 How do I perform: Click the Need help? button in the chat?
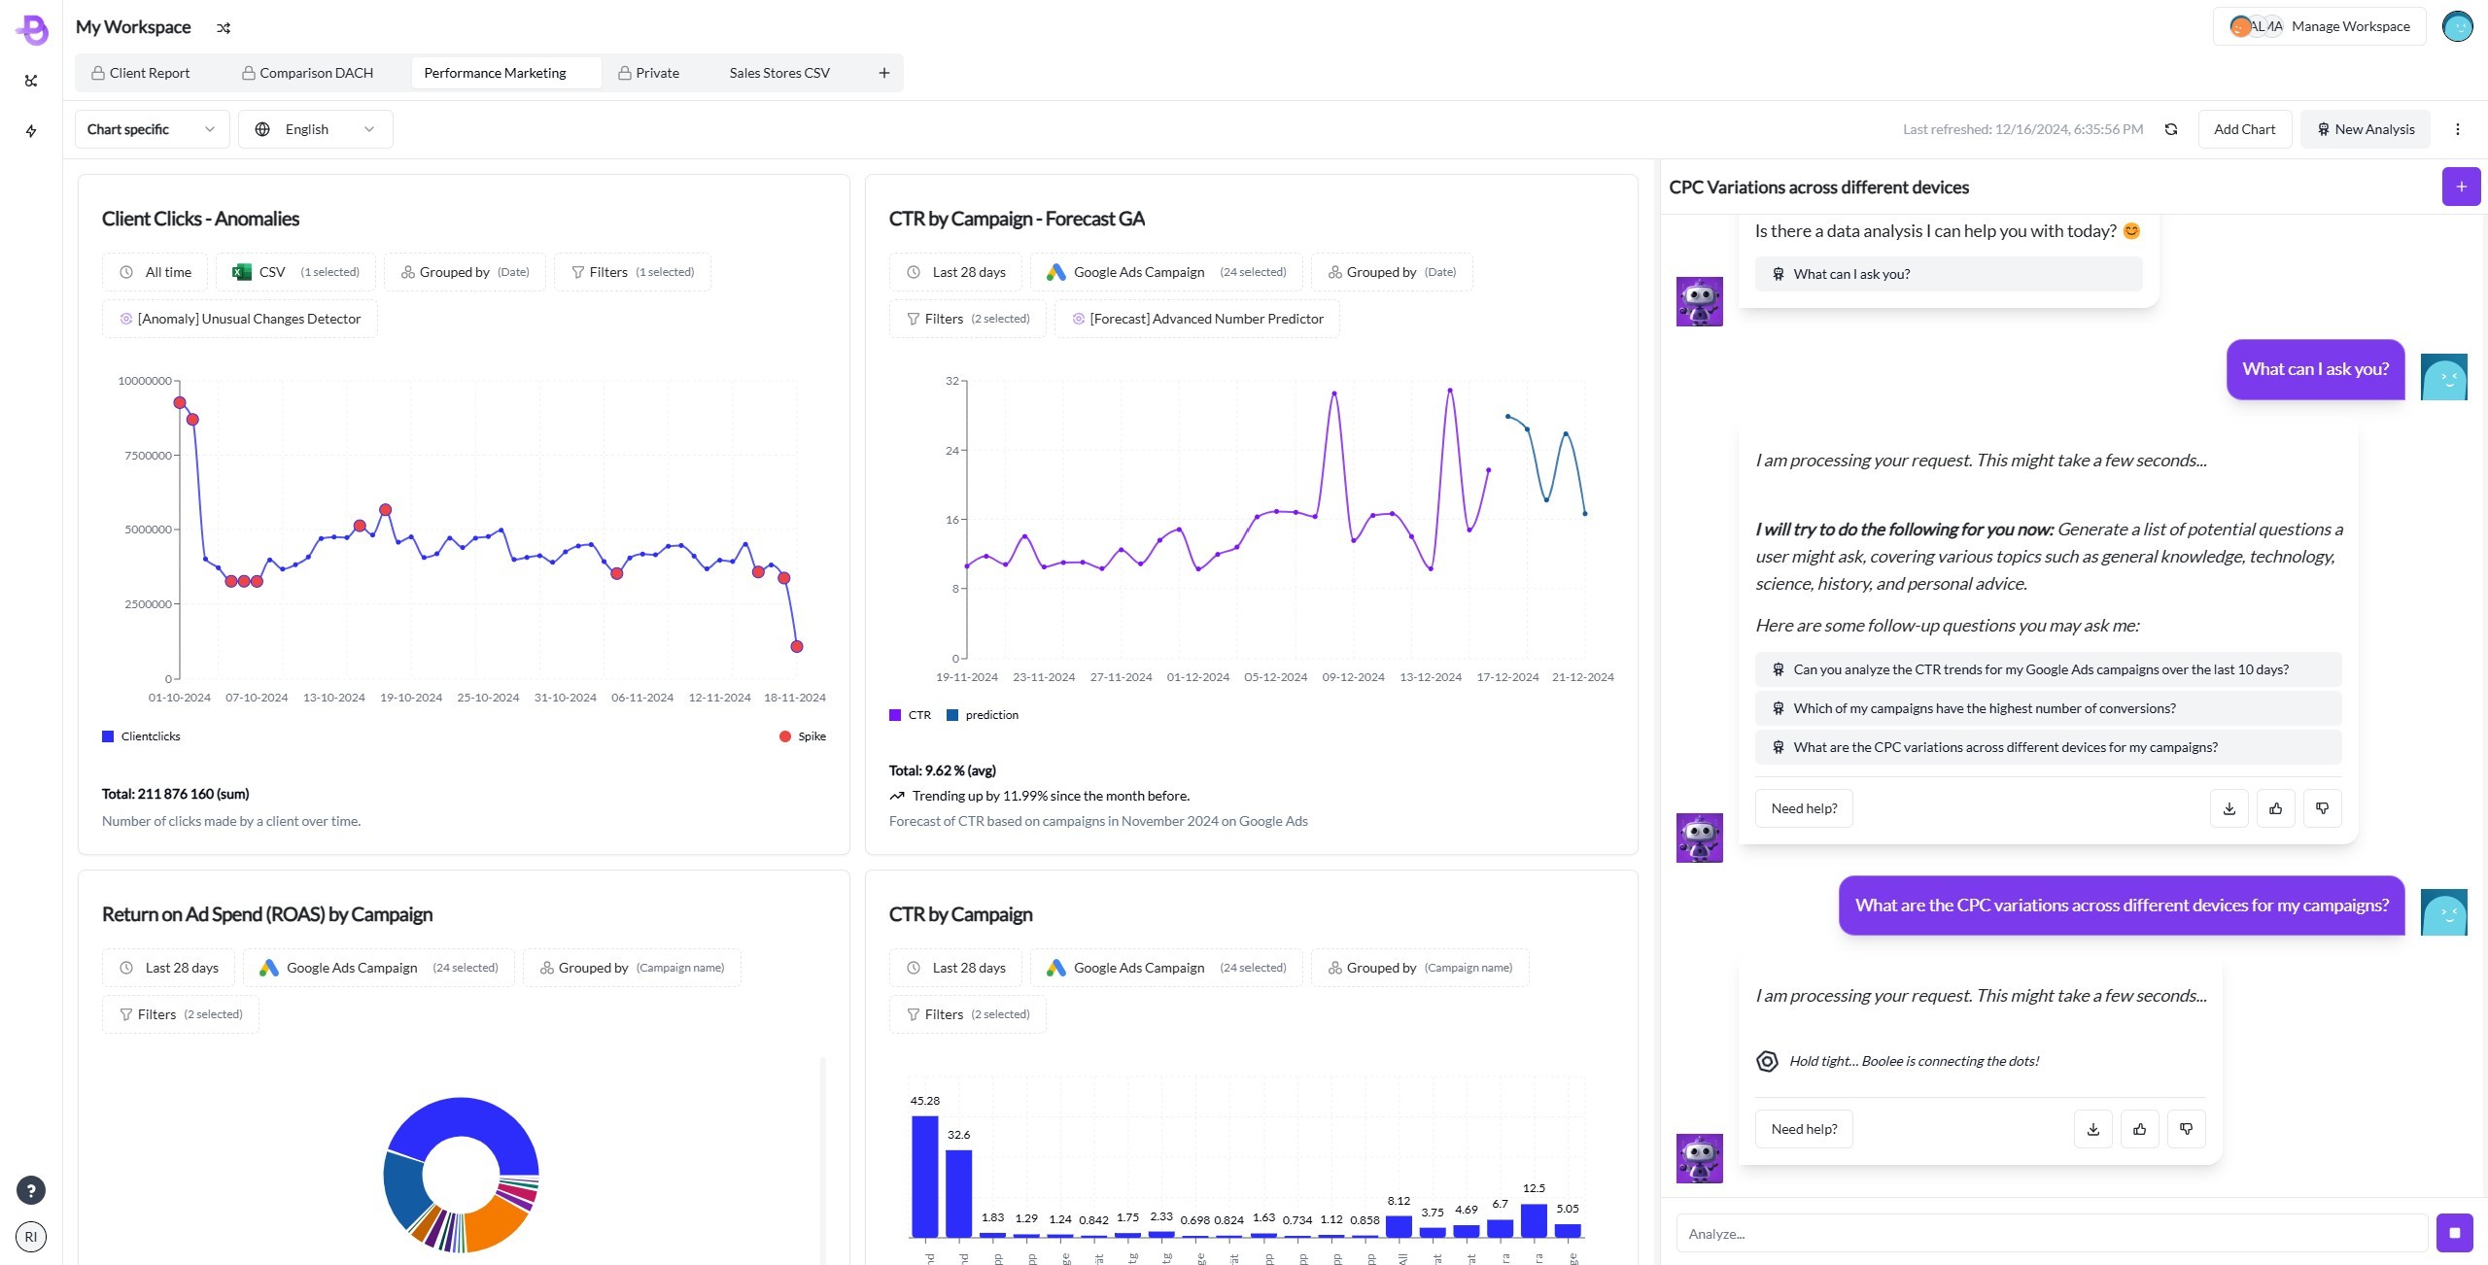[1804, 807]
